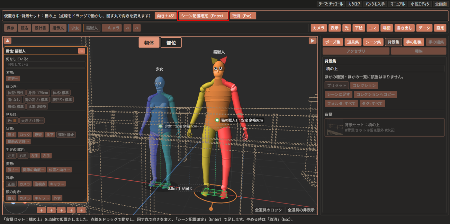Open the 設定 settings menu
Screen dimensions: 450x224
pos(440,28)
